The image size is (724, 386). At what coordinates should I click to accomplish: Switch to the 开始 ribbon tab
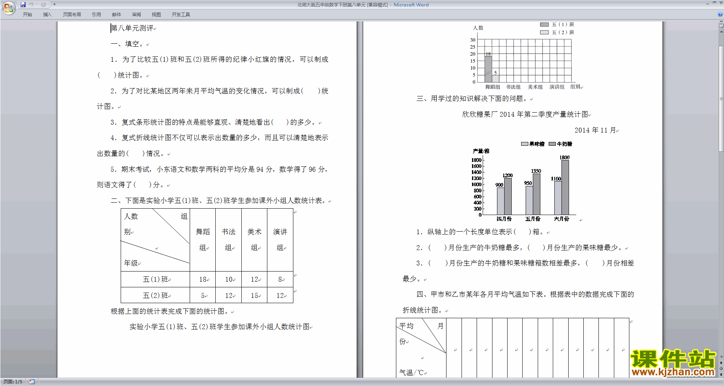[x=27, y=15]
